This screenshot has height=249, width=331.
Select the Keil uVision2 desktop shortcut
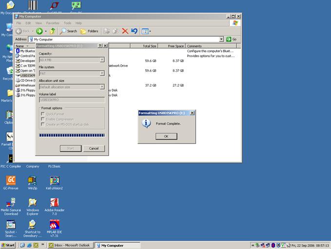54,183
